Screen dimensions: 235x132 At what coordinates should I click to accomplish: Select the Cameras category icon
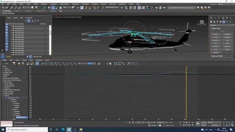tap(220, 22)
